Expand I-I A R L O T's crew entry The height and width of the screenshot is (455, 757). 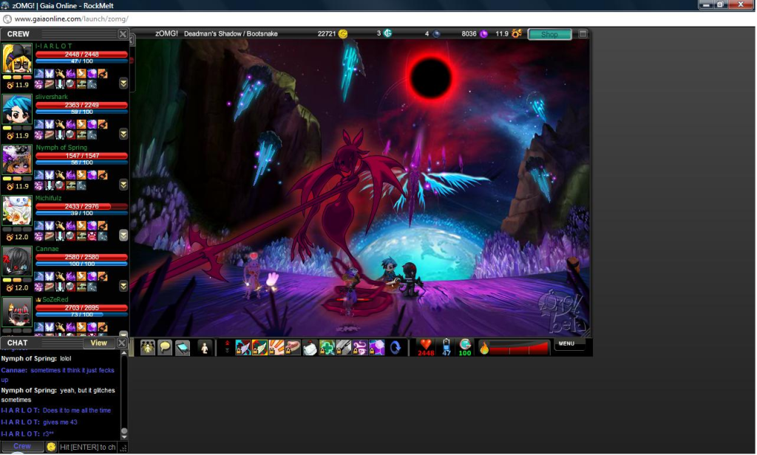pos(123,83)
